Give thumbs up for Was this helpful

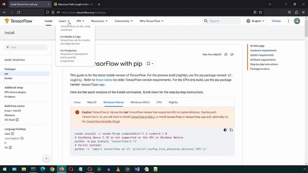[226, 54]
